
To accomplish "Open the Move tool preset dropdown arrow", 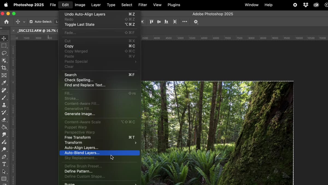I will [24, 22].
